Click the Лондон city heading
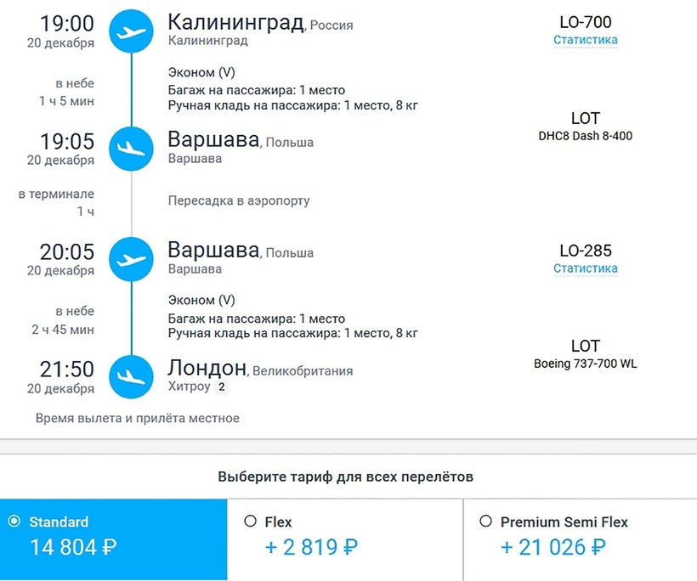 pyautogui.click(x=207, y=369)
